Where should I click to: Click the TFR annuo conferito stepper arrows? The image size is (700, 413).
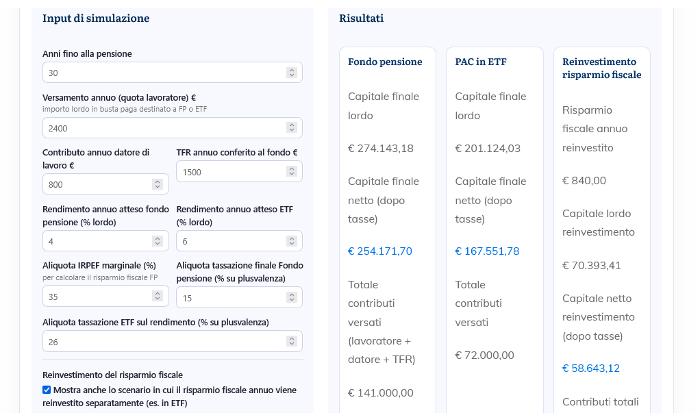pos(291,172)
